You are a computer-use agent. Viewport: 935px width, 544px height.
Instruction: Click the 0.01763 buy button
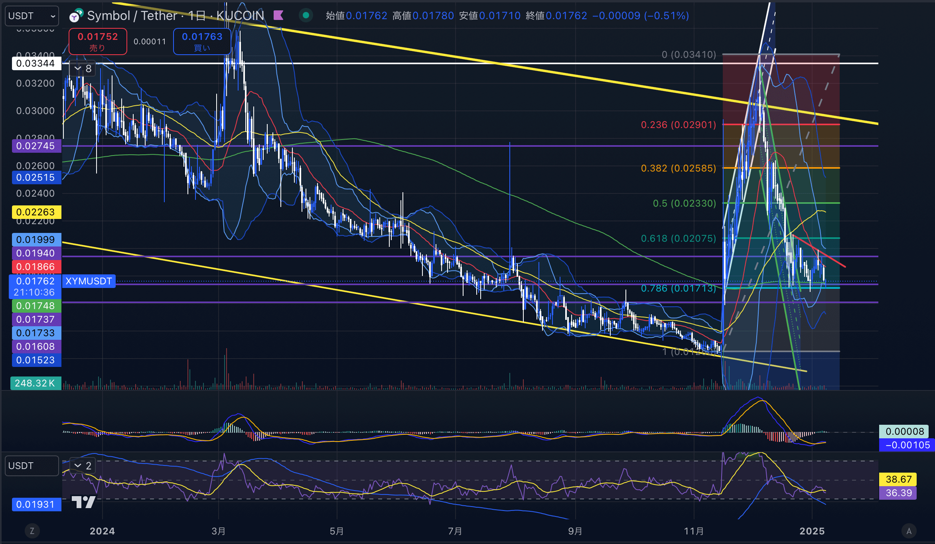coord(202,41)
